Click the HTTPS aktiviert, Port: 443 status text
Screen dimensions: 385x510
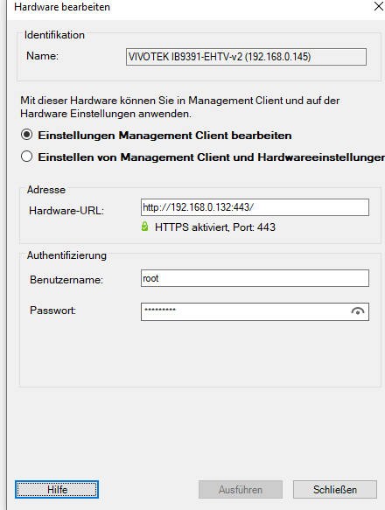click(214, 227)
